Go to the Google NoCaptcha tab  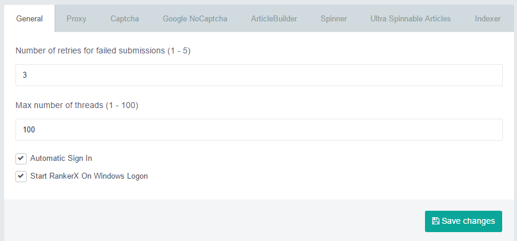tap(195, 18)
